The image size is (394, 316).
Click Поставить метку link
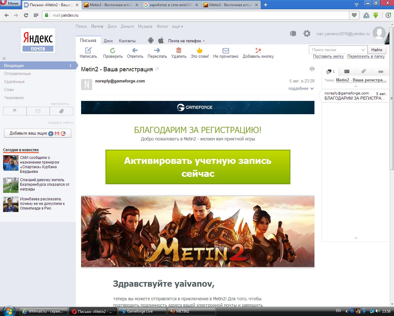(x=328, y=56)
